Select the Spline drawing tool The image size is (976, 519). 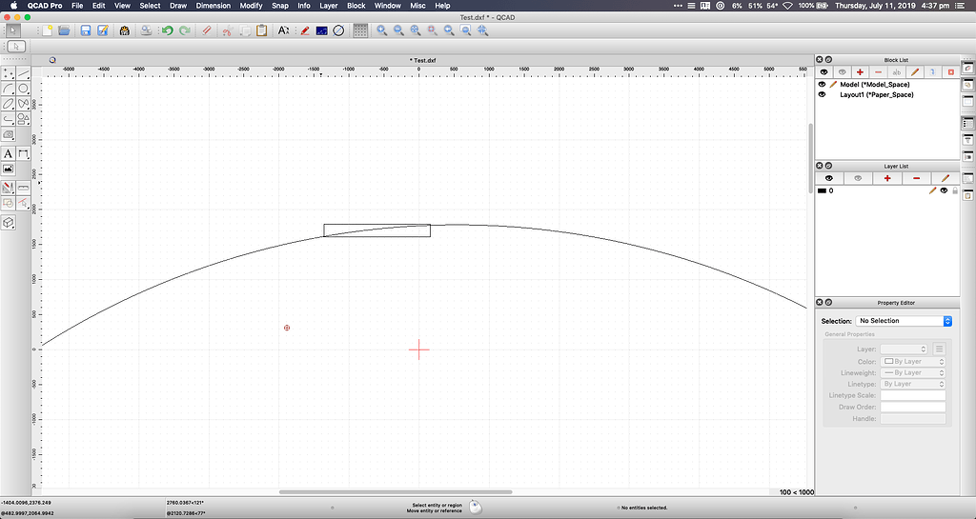coord(23,104)
